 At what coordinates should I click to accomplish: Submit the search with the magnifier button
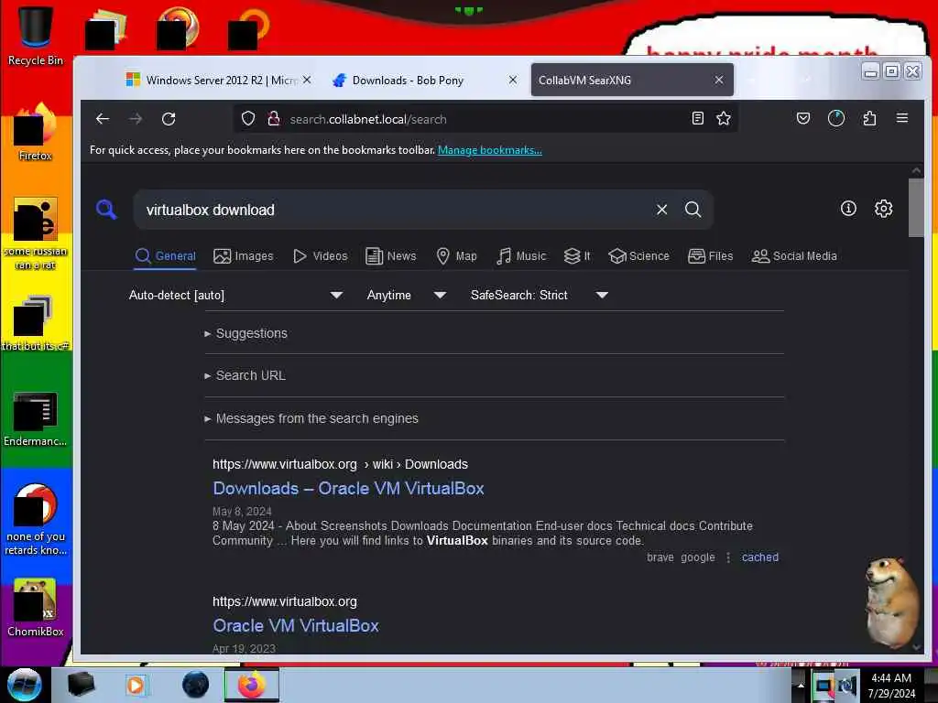[x=693, y=210]
